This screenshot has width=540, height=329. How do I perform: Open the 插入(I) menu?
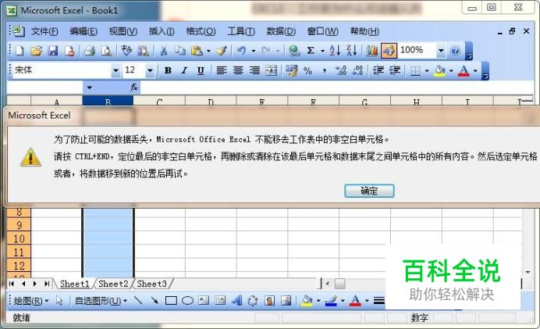[x=162, y=31]
